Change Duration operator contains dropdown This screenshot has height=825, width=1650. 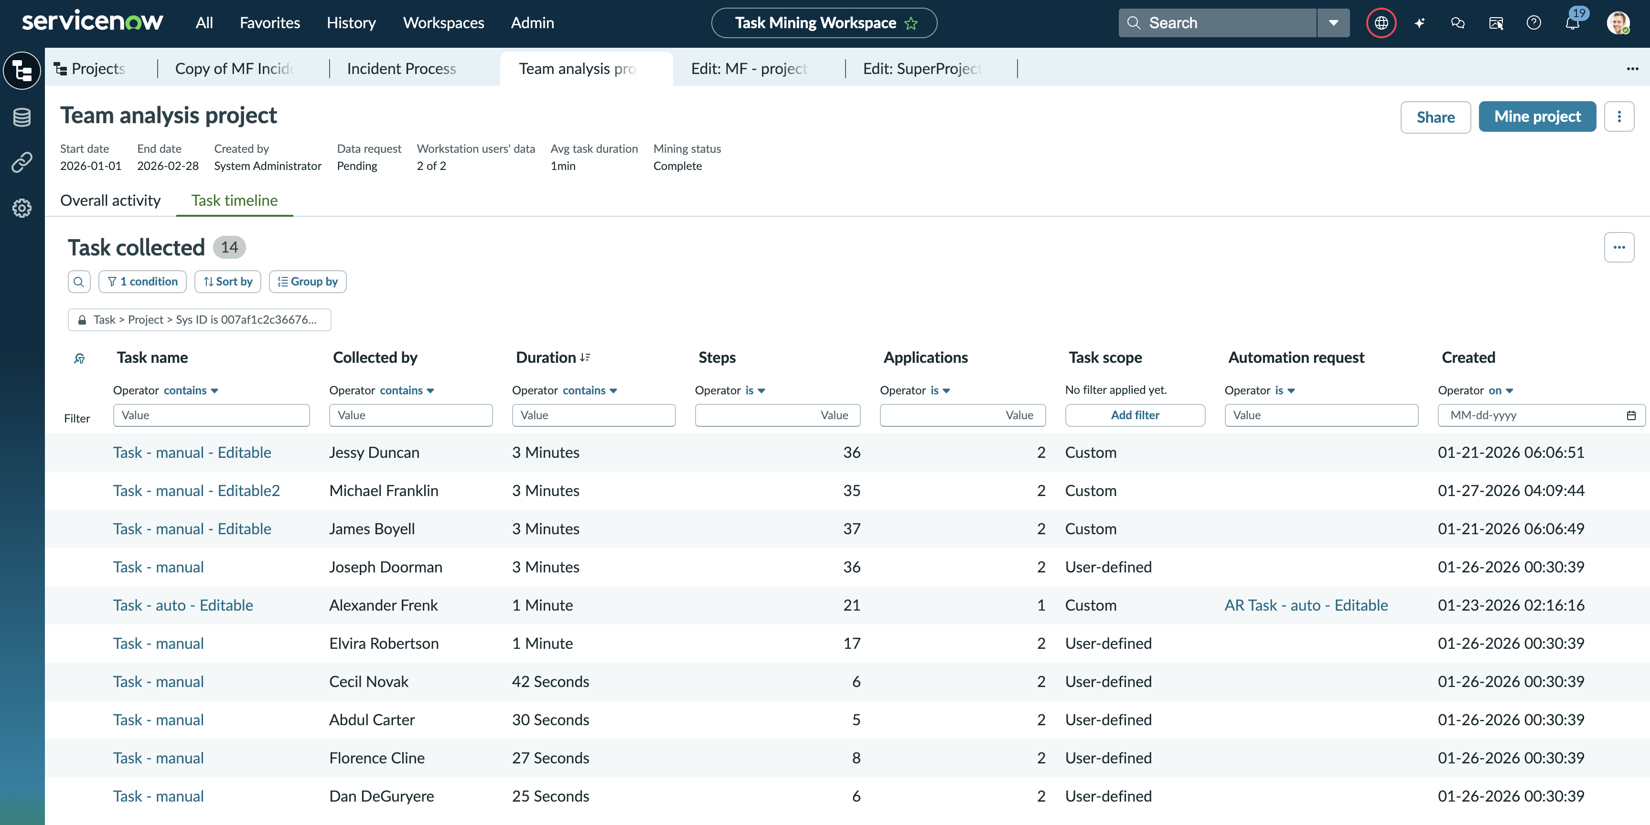click(x=590, y=391)
